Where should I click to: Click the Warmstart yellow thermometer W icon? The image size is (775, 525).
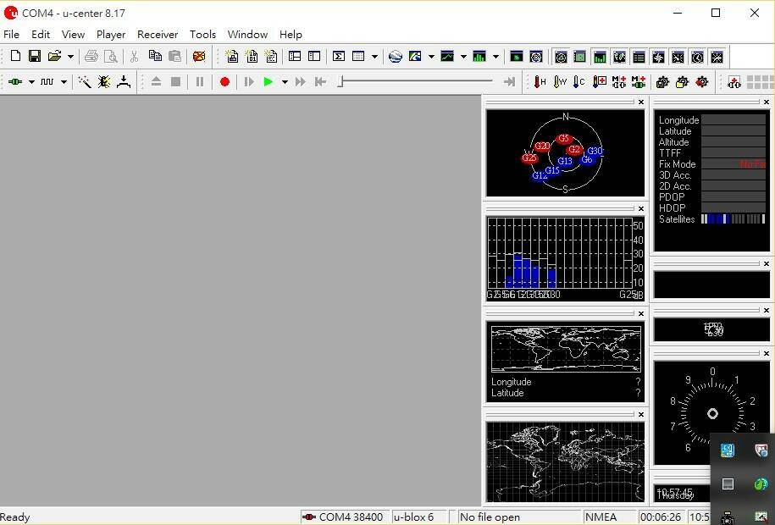point(560,81)
